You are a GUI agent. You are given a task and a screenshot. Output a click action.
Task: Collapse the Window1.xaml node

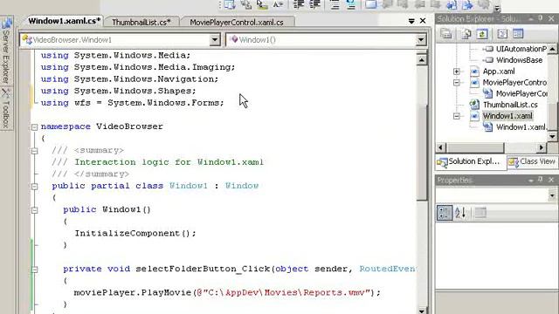point(456,116)
